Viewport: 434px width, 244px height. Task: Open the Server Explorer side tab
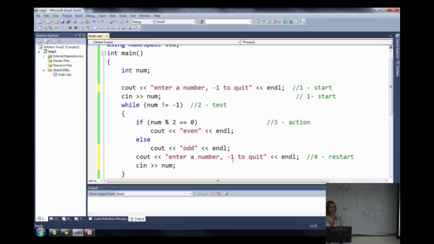[397, 47]
